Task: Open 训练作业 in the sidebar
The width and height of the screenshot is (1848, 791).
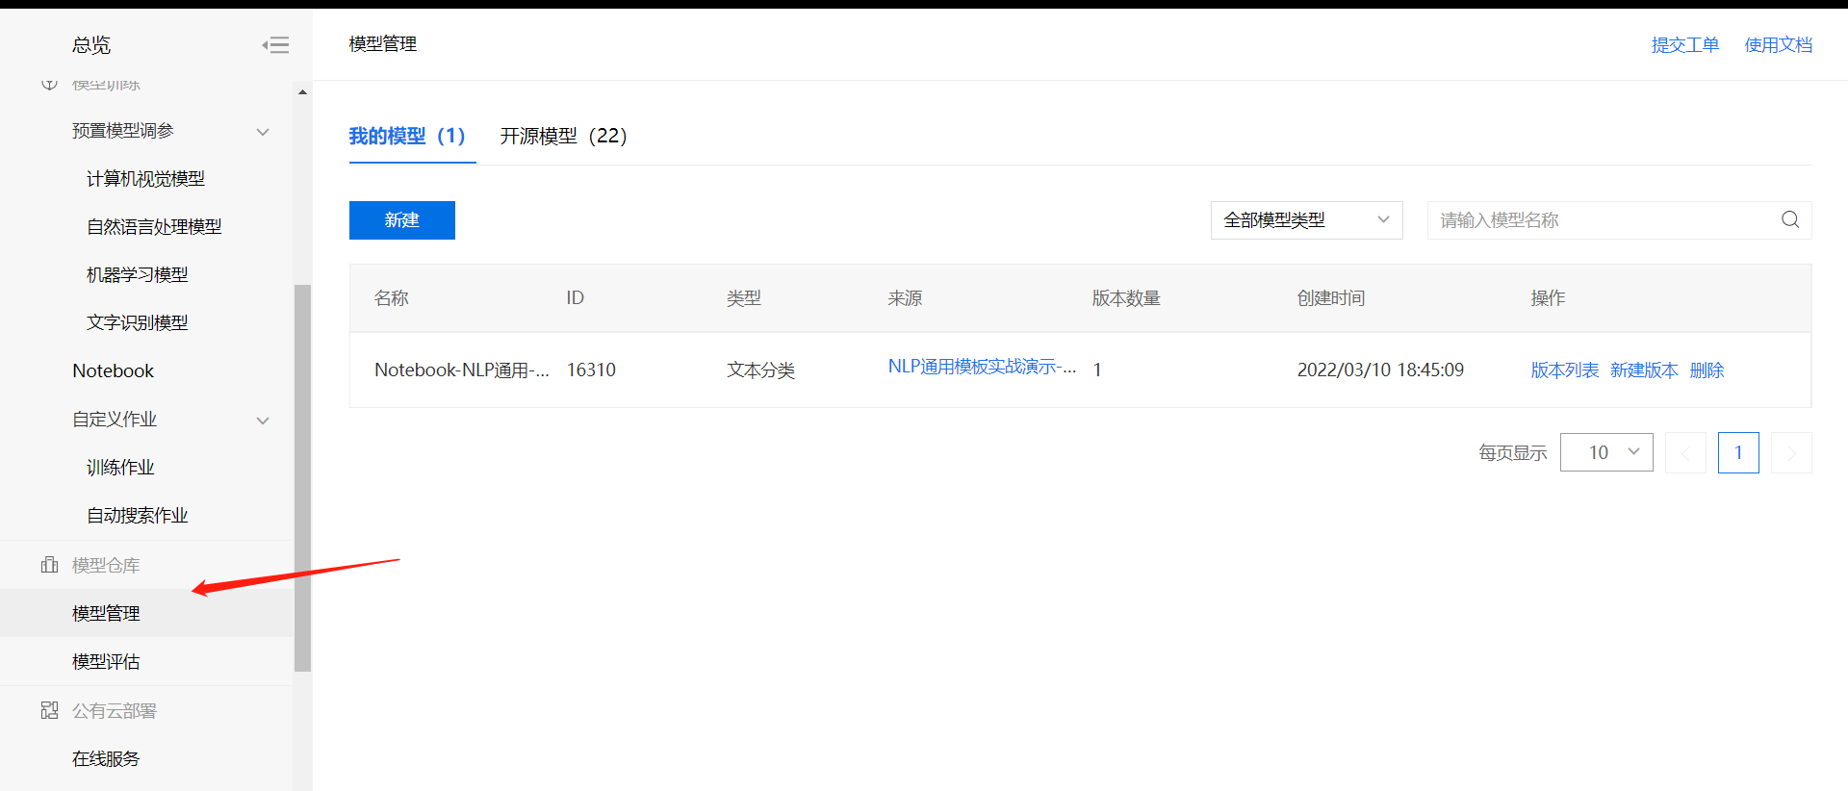Action: (120, 468)
